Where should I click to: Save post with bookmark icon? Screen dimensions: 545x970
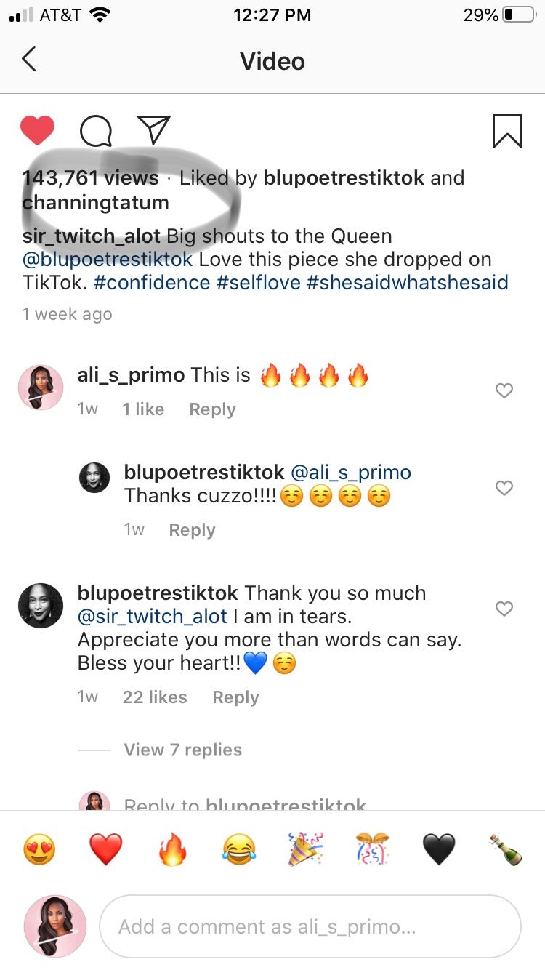[507, 131]
